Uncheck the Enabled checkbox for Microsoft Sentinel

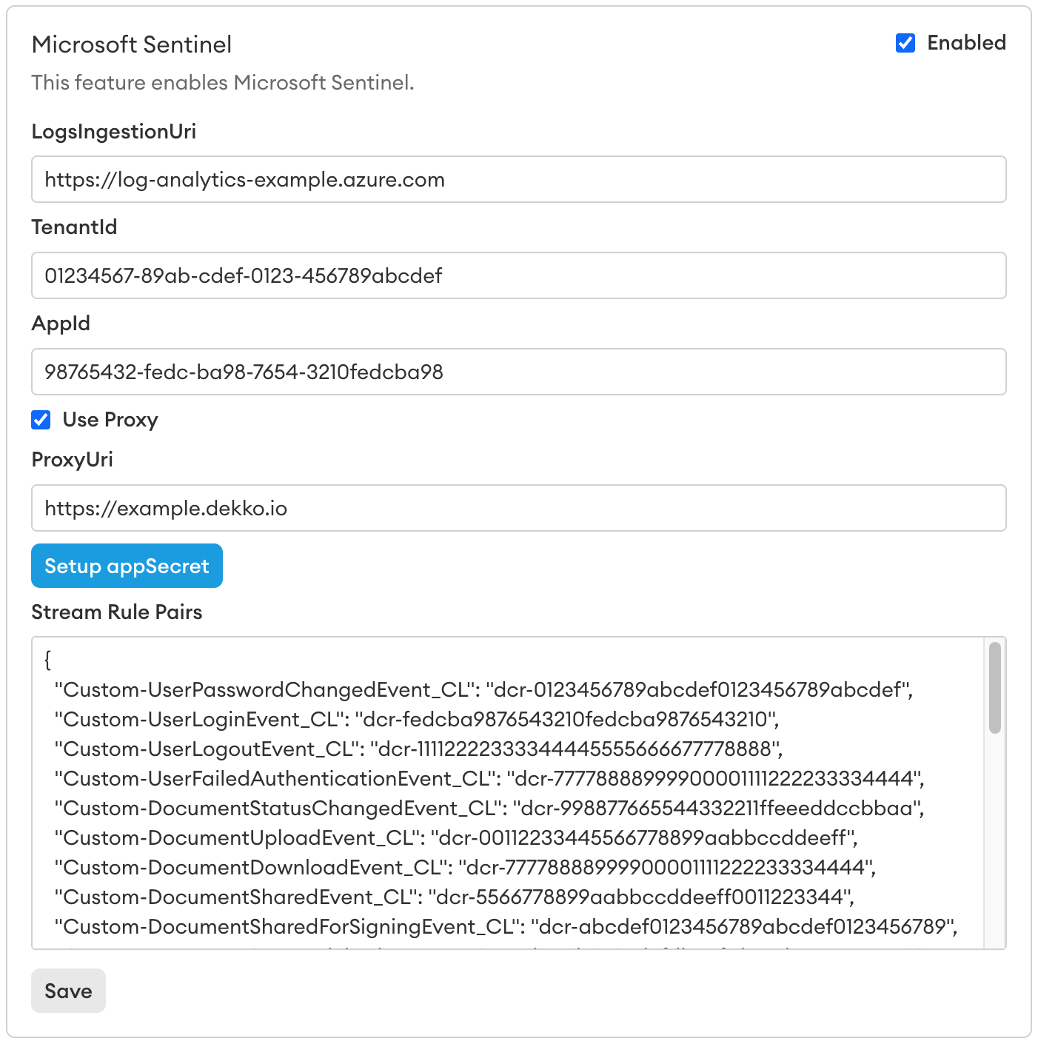905,43
